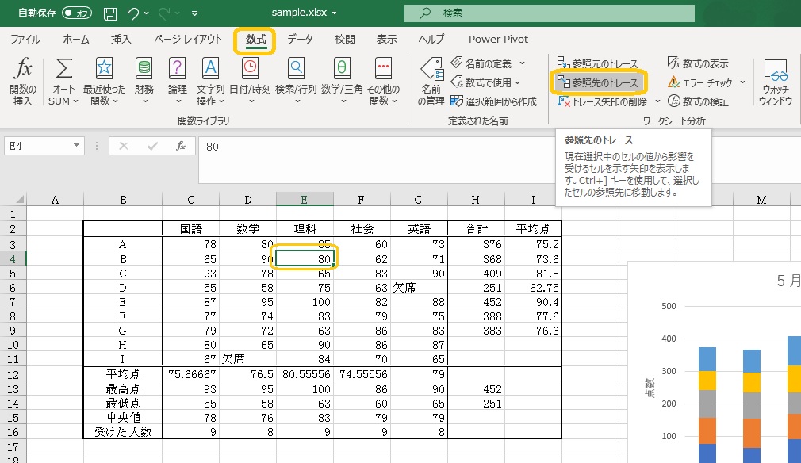Click the Undo arrow in title bar

pyautogui.click(x=133, y=13)
